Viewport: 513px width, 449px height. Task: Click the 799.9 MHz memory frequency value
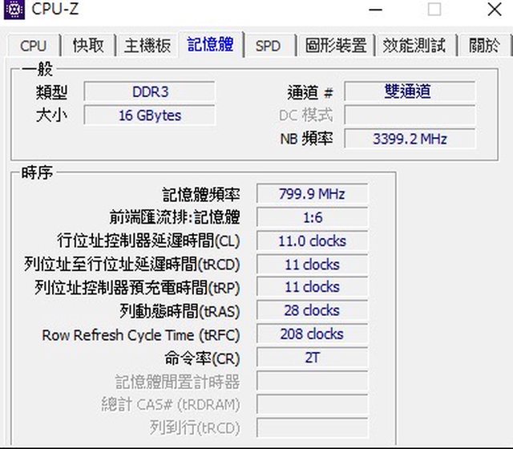(x=312, y=194)
